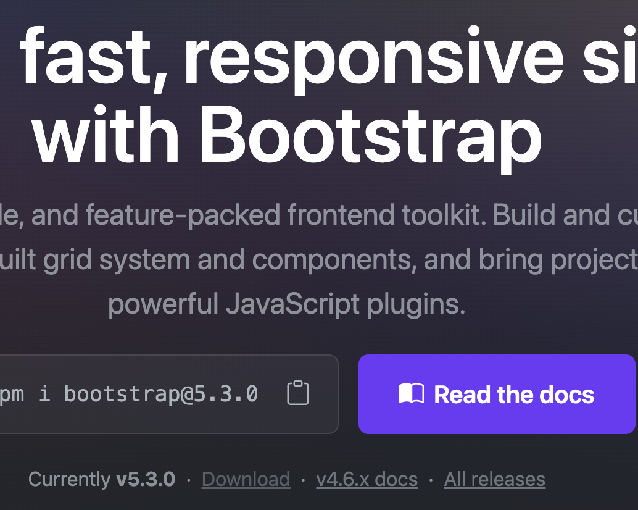The image size is (638, 510).
Task: Open the v4.6.x docs link
Action: point(367,479)
